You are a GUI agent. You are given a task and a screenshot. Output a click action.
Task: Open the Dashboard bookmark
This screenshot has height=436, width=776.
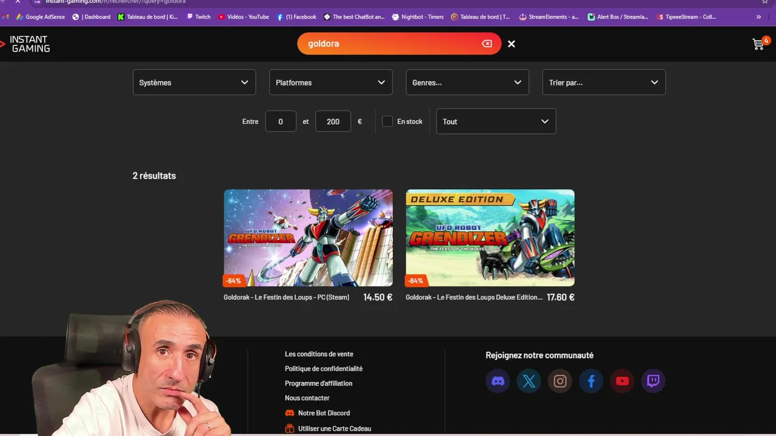[x=92, y=17]
